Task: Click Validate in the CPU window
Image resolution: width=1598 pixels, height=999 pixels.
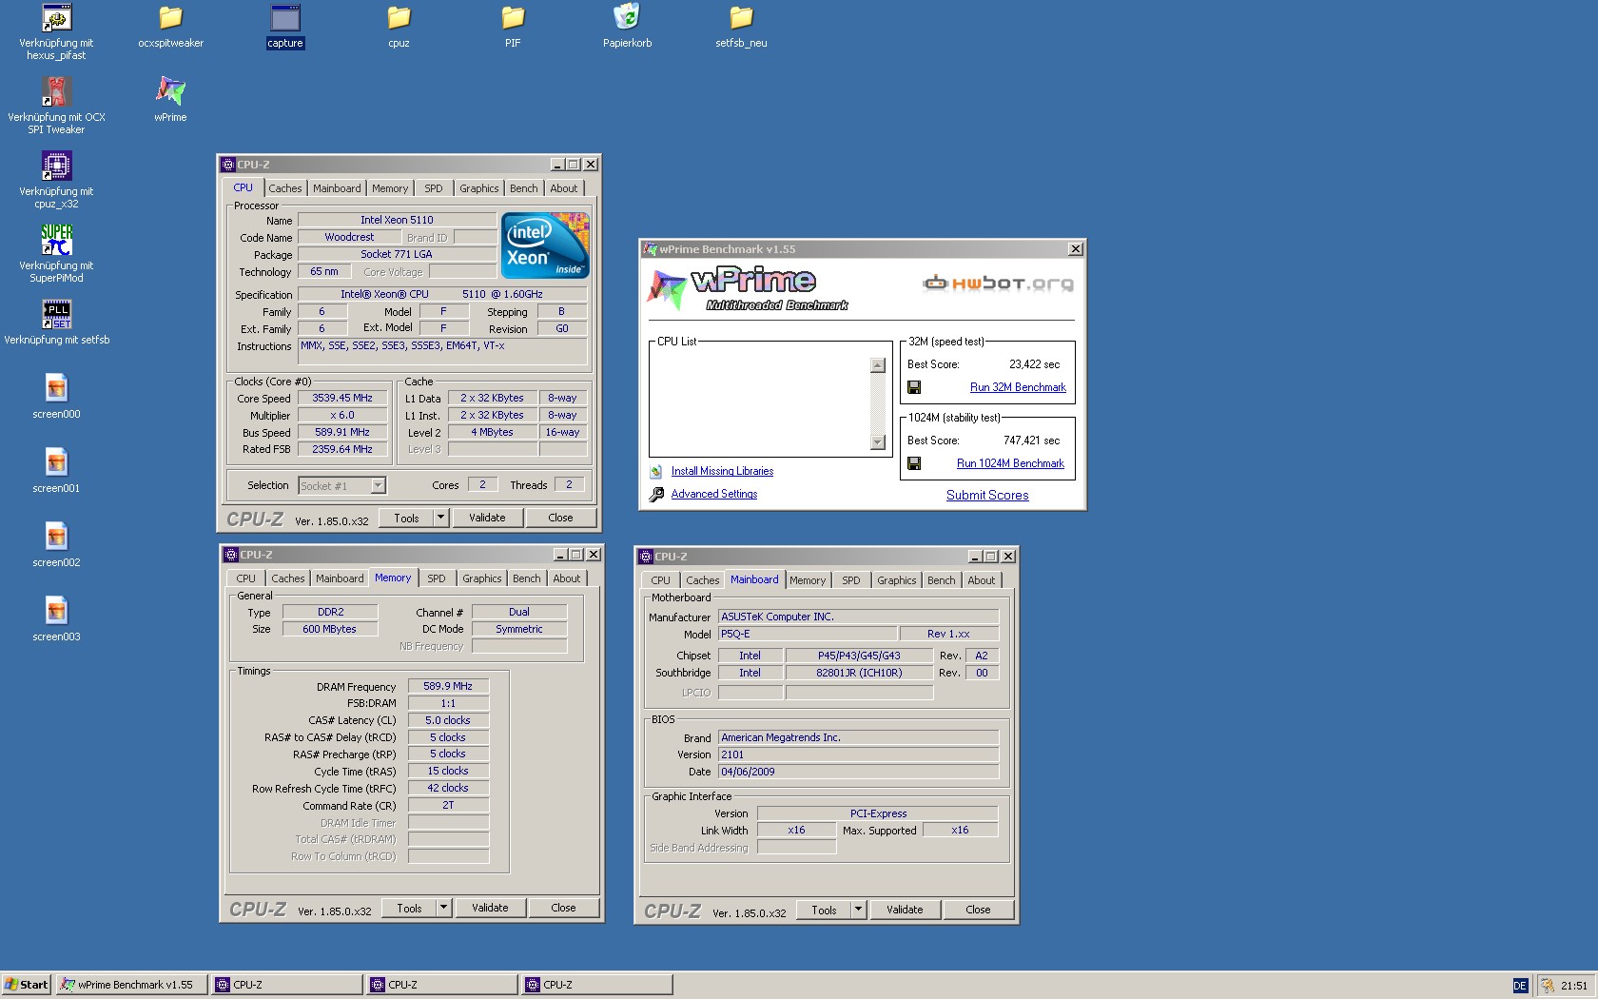Action: 487,518
